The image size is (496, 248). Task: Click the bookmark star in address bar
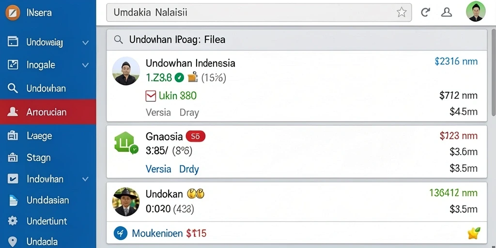pos(402,12)
